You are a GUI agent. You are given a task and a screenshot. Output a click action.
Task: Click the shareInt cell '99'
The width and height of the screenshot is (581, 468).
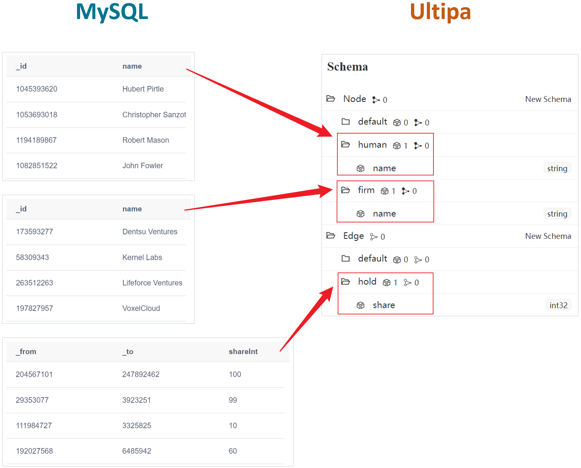[x=233, y=400]
